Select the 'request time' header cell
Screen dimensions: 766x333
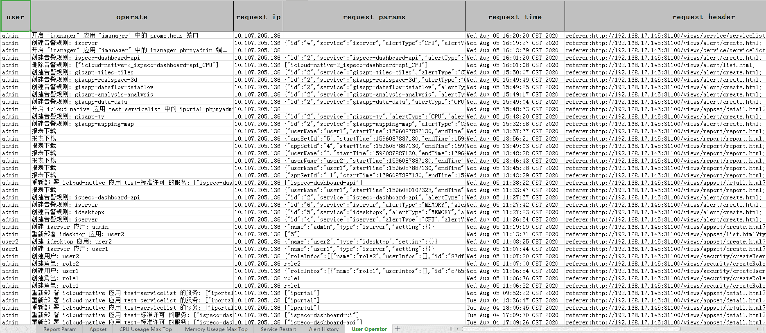(515, 16)
